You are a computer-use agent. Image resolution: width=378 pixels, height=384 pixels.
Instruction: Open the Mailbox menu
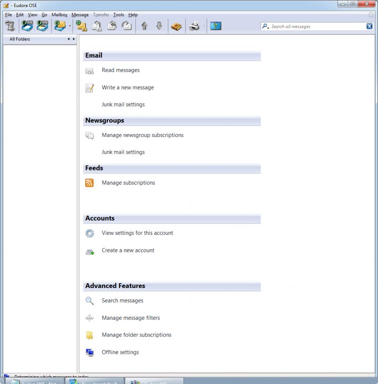click(x=60, y=15)
